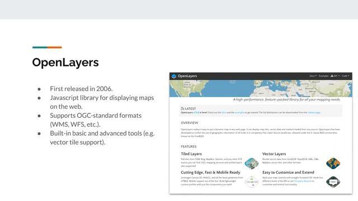Click the slide title OpenLayers

coord(65,63)
